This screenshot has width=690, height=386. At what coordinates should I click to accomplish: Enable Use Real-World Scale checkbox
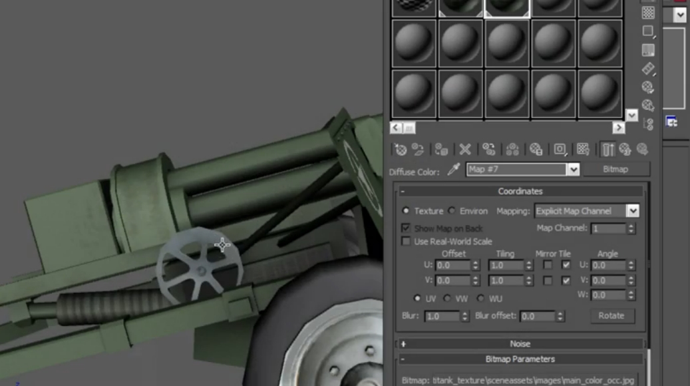click(x=406, y=242)
